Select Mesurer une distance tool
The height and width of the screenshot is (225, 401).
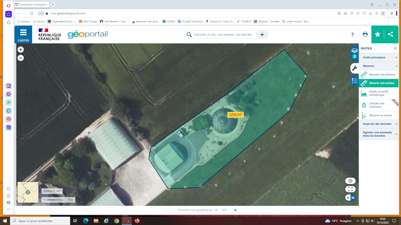tap(382, 75)
